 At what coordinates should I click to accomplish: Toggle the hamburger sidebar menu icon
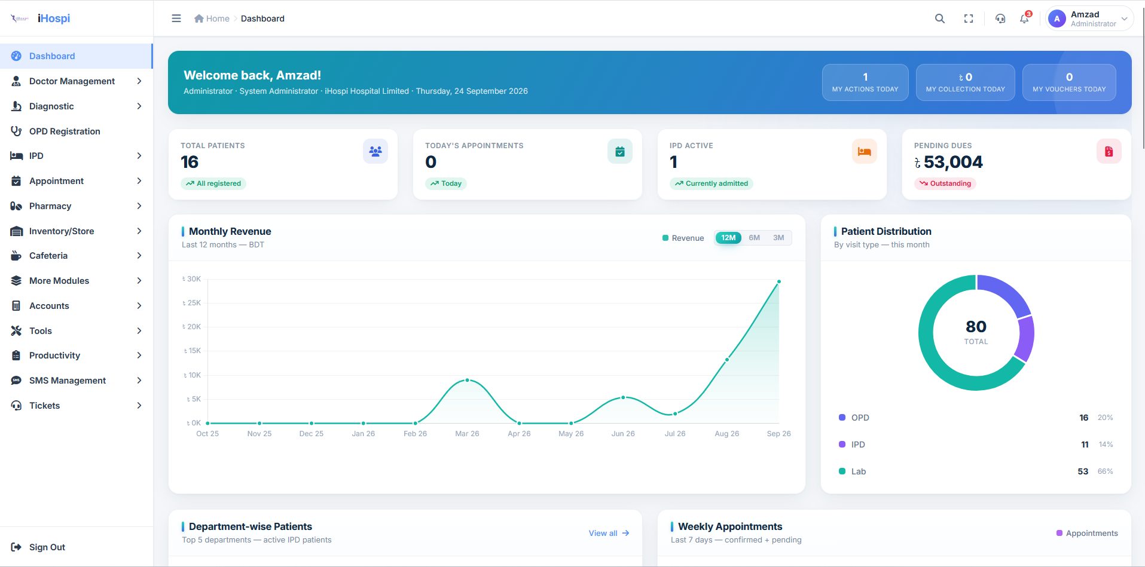click(x=176, y=19)
